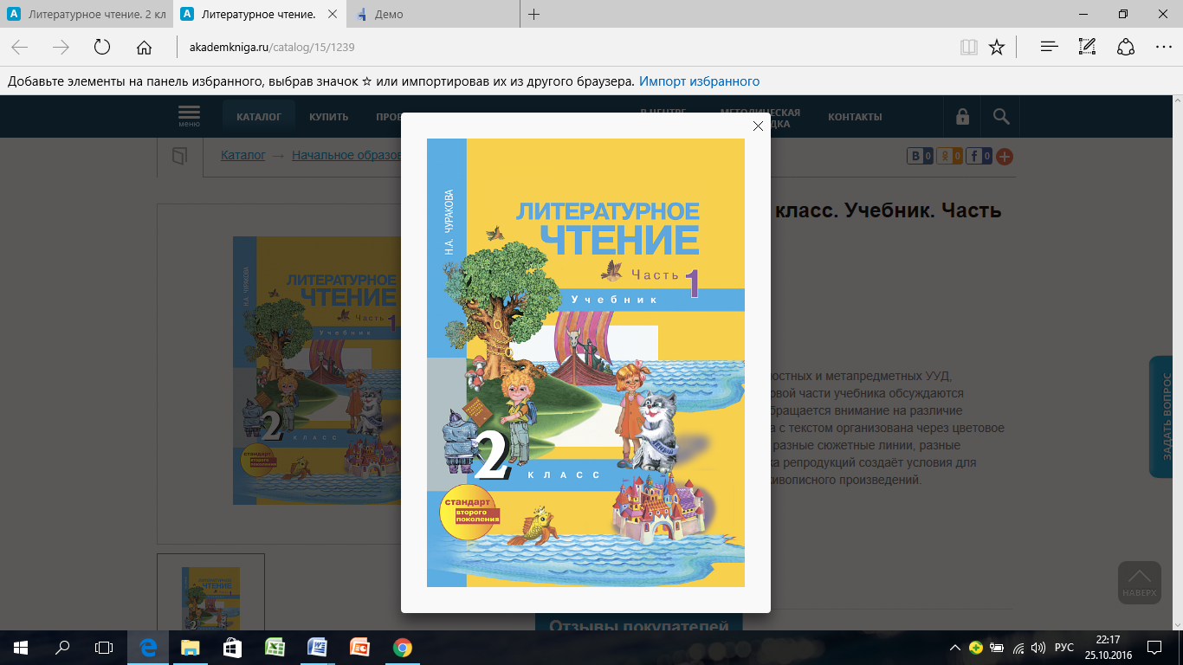Click the book icon beside breadcrumbs

(179, 157)
